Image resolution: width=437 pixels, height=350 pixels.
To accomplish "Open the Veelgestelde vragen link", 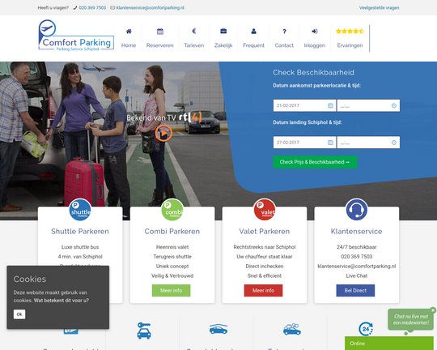I will [379, 8].
